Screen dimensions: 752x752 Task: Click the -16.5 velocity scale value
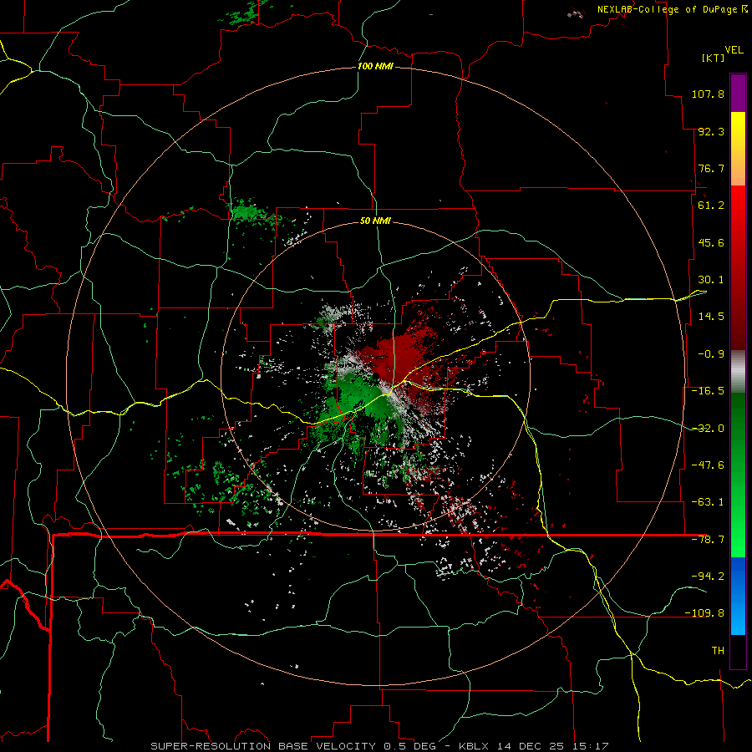coord(708,391)
